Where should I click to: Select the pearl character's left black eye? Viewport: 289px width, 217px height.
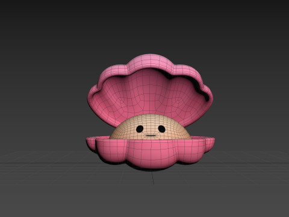click(140, 129)
